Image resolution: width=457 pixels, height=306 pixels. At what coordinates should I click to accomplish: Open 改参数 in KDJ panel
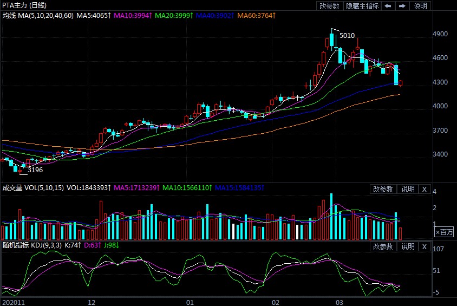[x=383, y=246]
